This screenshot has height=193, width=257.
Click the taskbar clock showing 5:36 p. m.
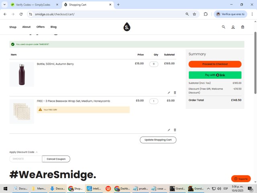pyautogui.click(x=237, y=189)
